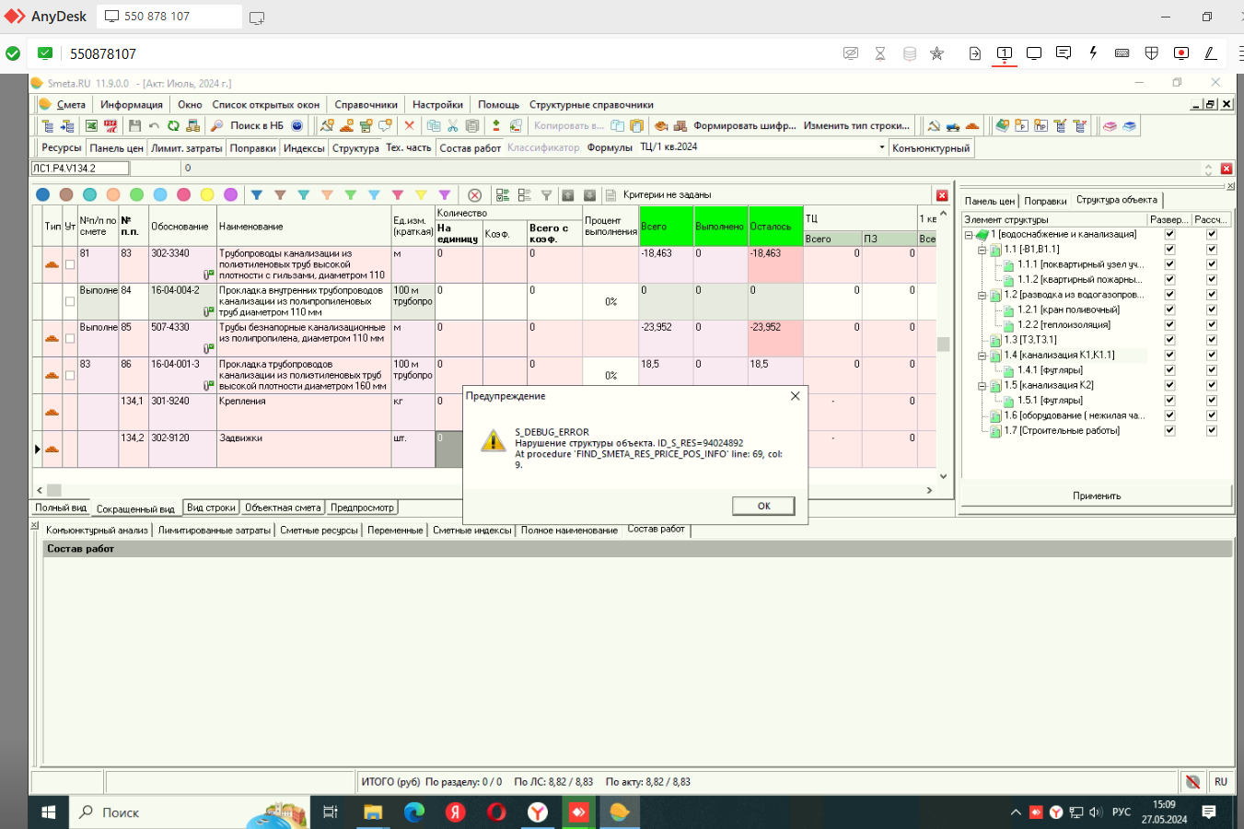Toggle Развер checkbox for 1 водоснабжение и канализация

tap(1170, 234)
